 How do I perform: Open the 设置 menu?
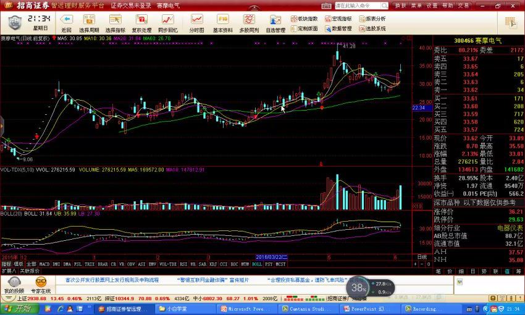[432, 6]
